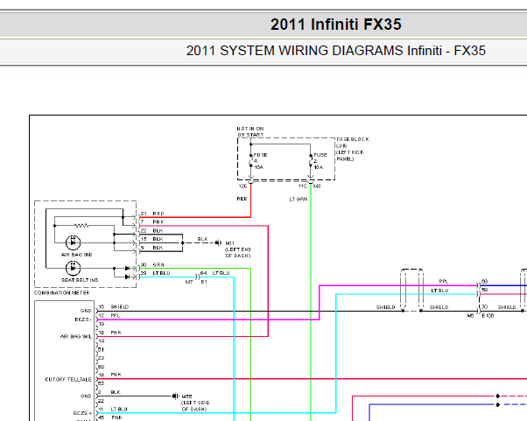Click pin '11 LT BLU' on the control unit
The image size is (527, 421).
click(x=113, y=410)
